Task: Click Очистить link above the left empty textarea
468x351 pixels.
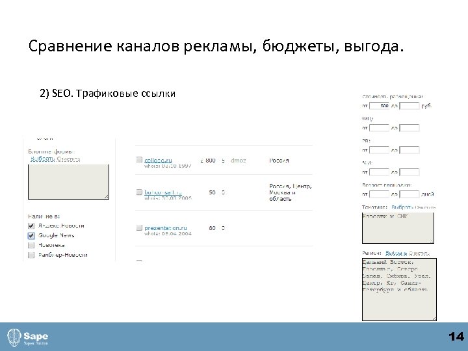Action: (x=69, y=159)
